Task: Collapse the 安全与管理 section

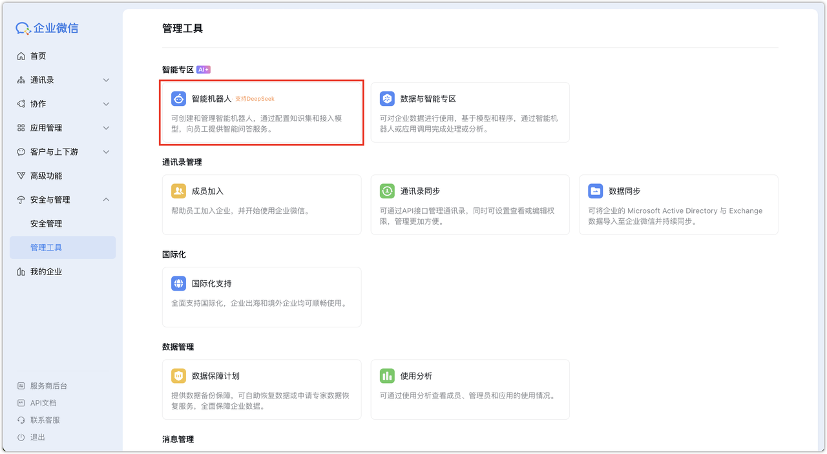Action: (x=62, y=199)
